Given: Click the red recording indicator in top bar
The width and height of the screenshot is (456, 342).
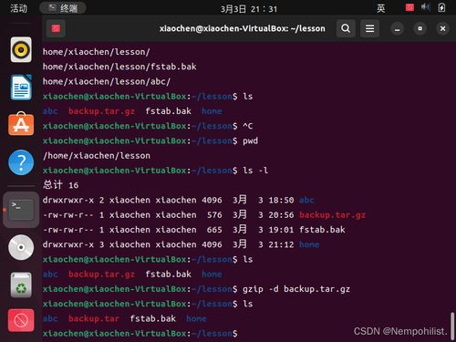Looking at the screenshot, I should coord(409,7).
